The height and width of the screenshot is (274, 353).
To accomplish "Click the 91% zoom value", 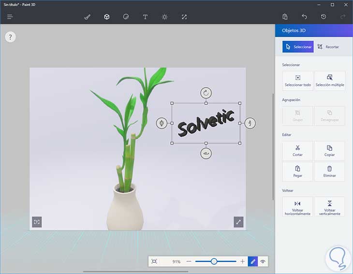I will [176, 261].
